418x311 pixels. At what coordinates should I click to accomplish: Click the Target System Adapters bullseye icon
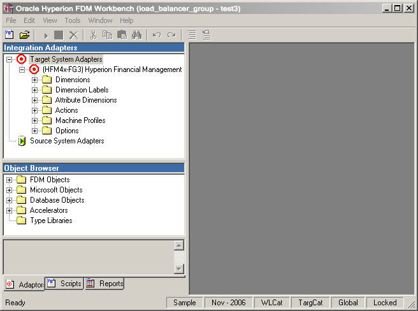(21, 59)
